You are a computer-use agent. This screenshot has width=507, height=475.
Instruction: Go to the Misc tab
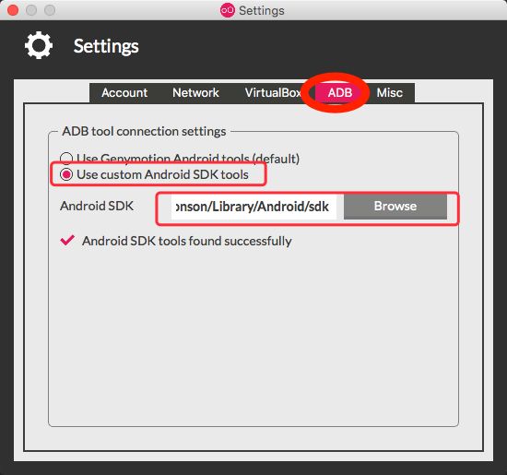(x=389, y=93)
